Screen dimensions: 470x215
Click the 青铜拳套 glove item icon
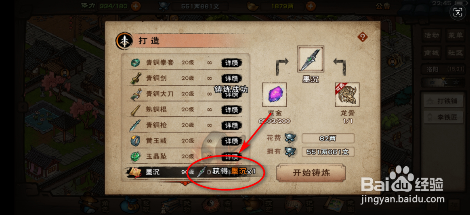pos(135,63)
